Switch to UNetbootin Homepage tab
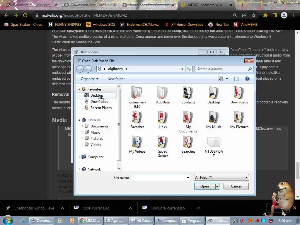Viewport: 300px width, 225px height. (32, 5)
